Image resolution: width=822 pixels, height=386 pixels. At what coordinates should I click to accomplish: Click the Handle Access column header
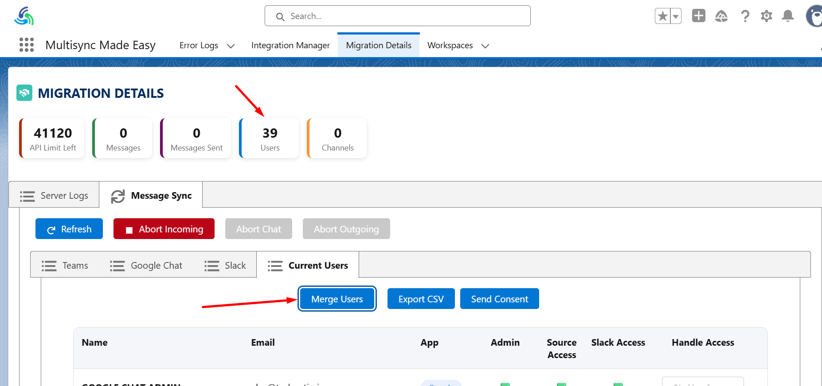pyautogui.click(x=703, y=342)
